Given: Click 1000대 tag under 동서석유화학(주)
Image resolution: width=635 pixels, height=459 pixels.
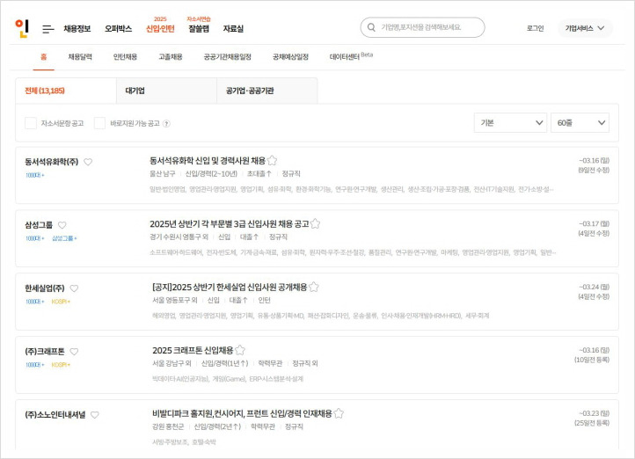Looking at the screenshot, I should [35, 175].
